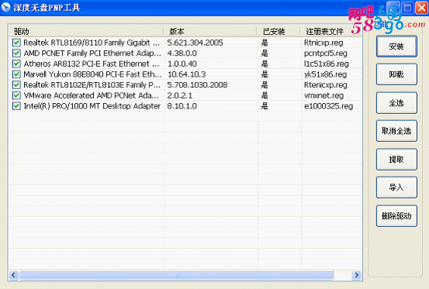Image resolution: width=429 pixels, height=289 pixels.
Task: Click registry file yk51x86.reg
Action: (325, 74)
